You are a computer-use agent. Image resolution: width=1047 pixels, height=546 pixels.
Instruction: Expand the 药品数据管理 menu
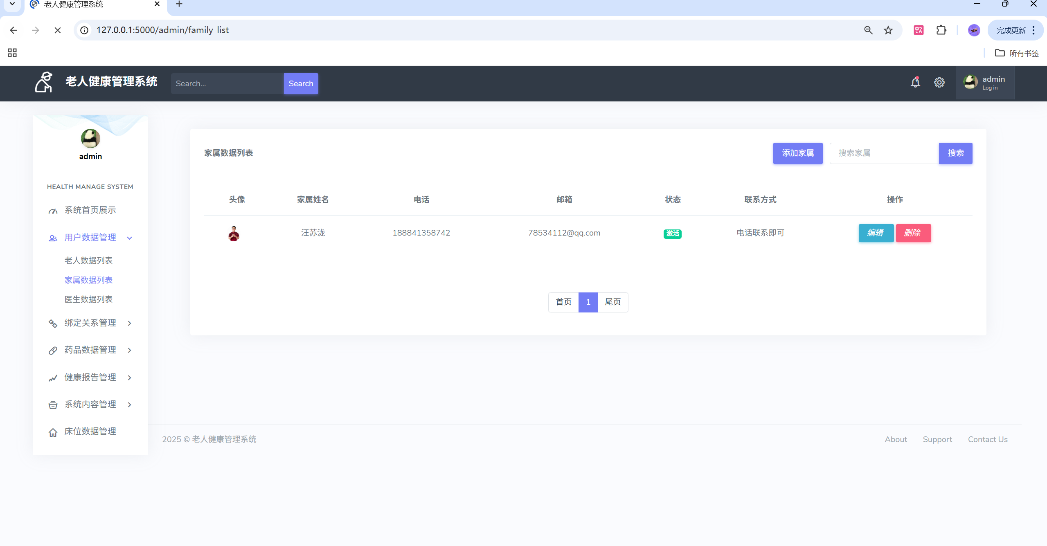90,350
